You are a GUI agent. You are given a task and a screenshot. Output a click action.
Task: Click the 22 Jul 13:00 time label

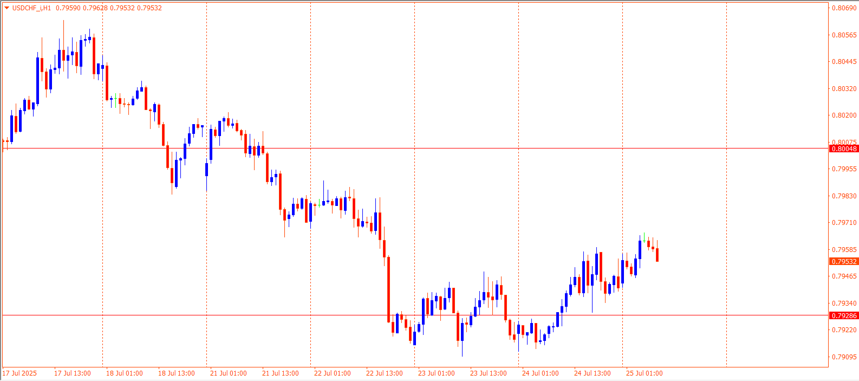coord(385,373)
